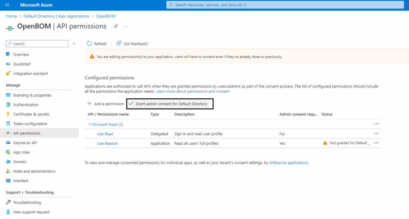Collapse the left navigation pane

[x=74, y=44]
